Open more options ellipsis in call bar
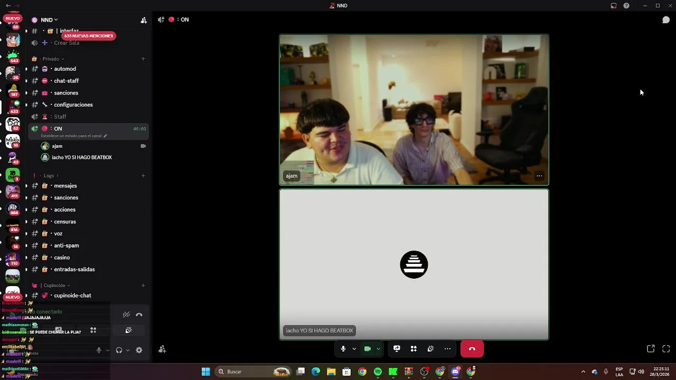676x380 pixels. tap(447, 349)
